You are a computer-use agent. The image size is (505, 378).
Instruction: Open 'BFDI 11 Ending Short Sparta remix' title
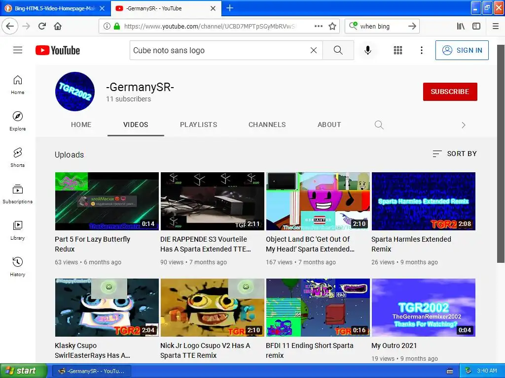tap(310, 350)
